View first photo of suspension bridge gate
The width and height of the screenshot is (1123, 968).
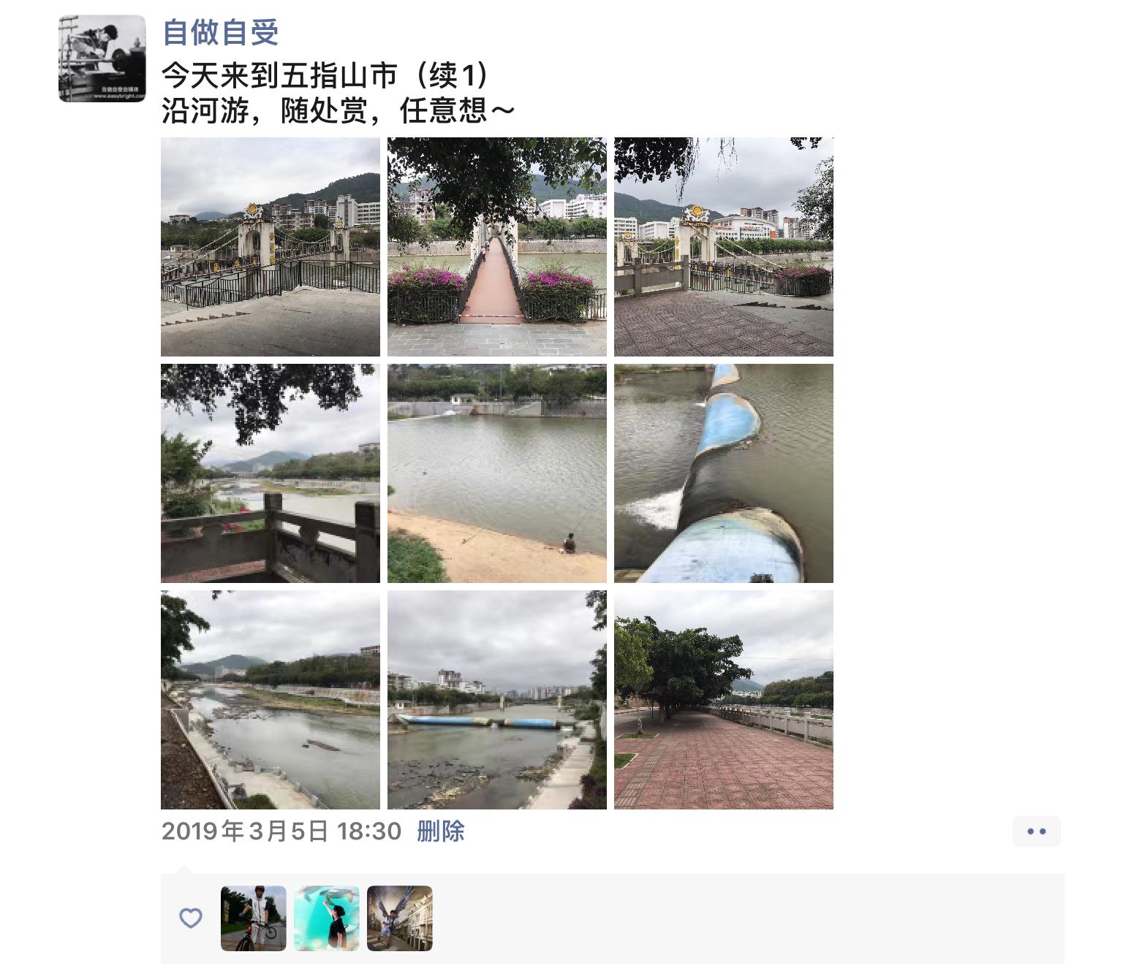click(x=271, y=247)
